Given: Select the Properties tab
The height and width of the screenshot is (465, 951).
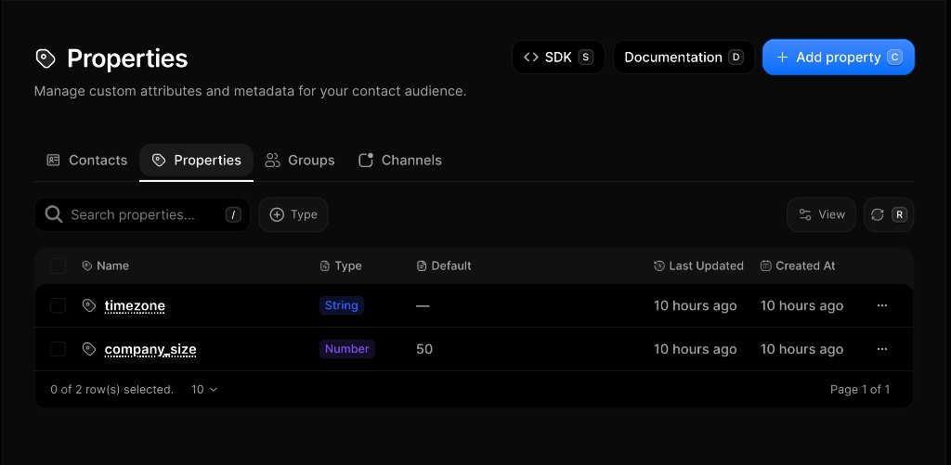Looking at the screenshot, I should (x=197, y=160).
